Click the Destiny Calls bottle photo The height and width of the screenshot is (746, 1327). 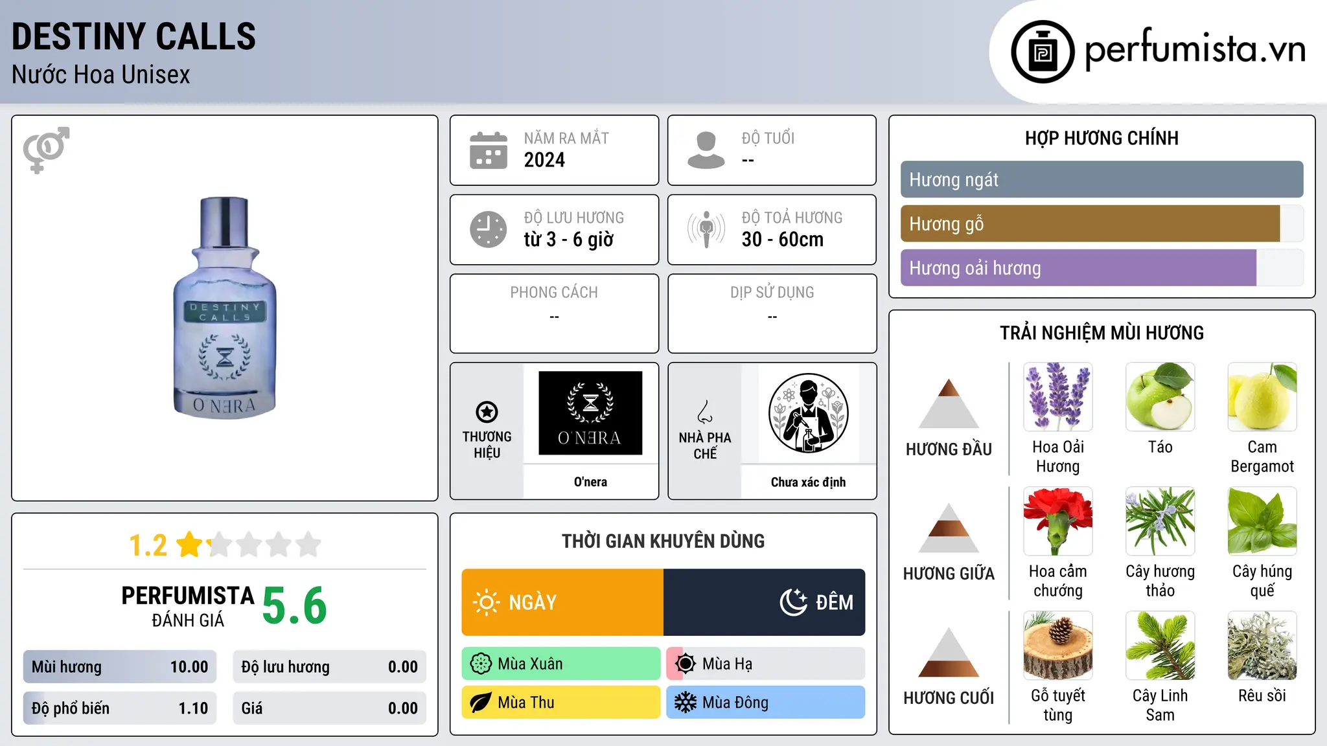click(x=225, y=308)
